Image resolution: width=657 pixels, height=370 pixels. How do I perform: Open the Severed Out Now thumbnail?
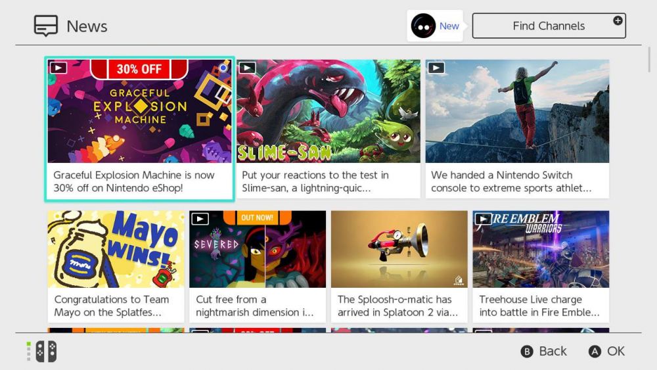coord(258,249)
